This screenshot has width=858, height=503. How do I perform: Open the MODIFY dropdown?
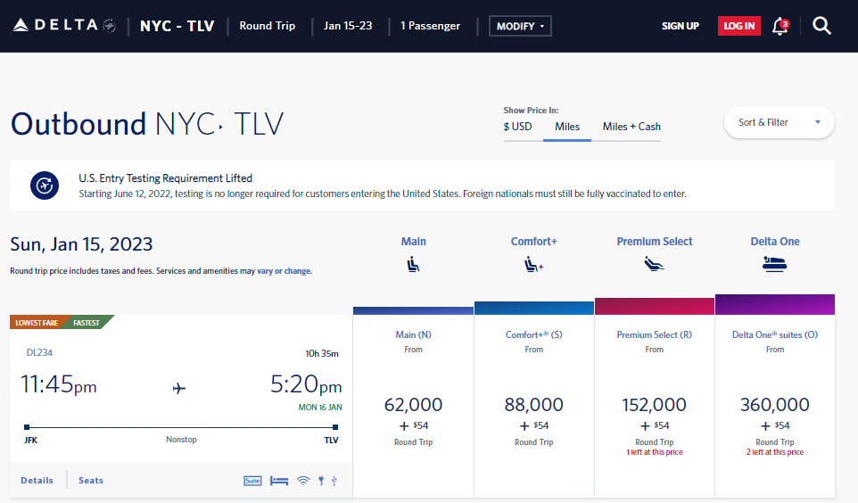pos(520,26)
